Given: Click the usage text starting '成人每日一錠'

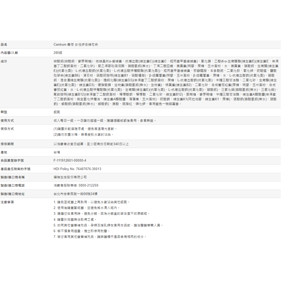Looking at the screenshot, I should pyautogui.click(x=105, y=121).
